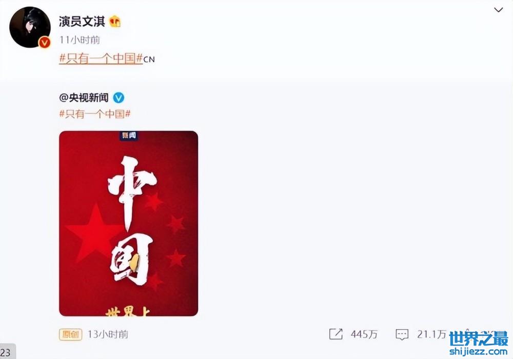Open the circular profile avatar of the poster
This screenshot has width=513, height=359.
30,27
